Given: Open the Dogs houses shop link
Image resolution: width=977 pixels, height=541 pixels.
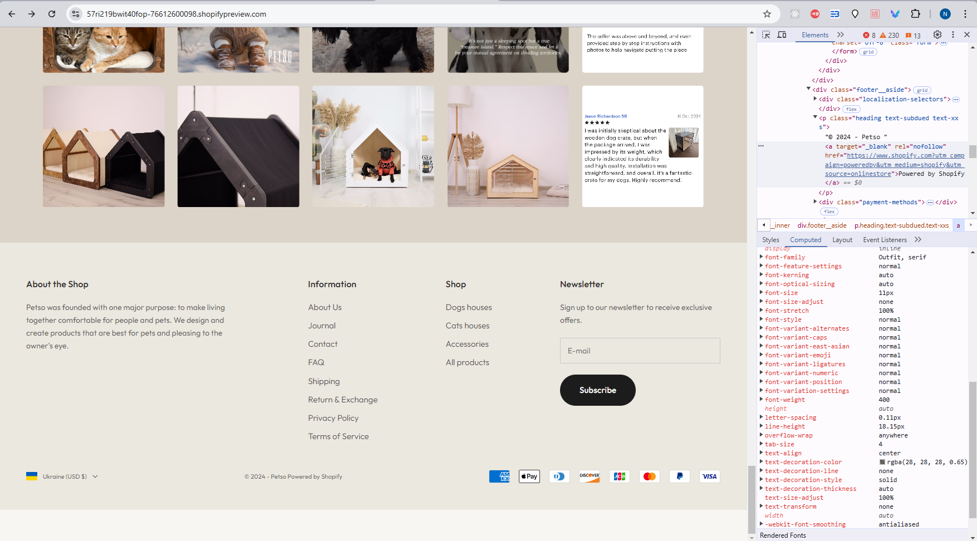Looking at the screenshot, I should coord(469,307).
